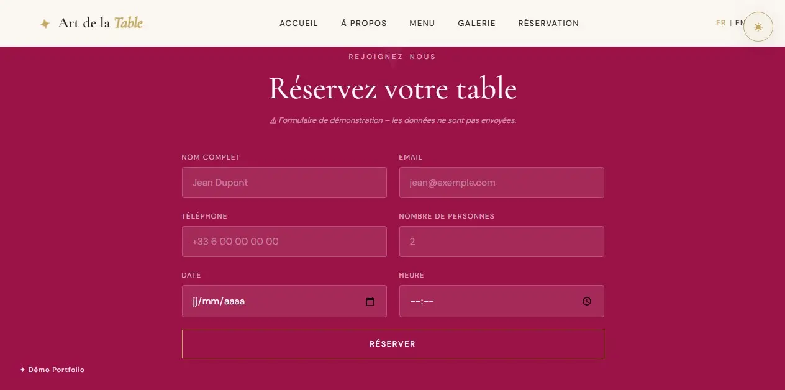Switch the site language to EN

coord(740,22)
